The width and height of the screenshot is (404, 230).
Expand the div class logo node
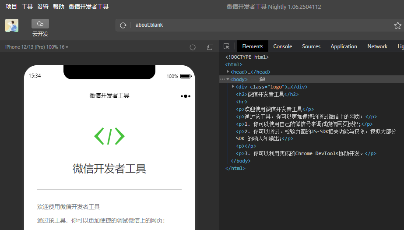tap(233, 86)
